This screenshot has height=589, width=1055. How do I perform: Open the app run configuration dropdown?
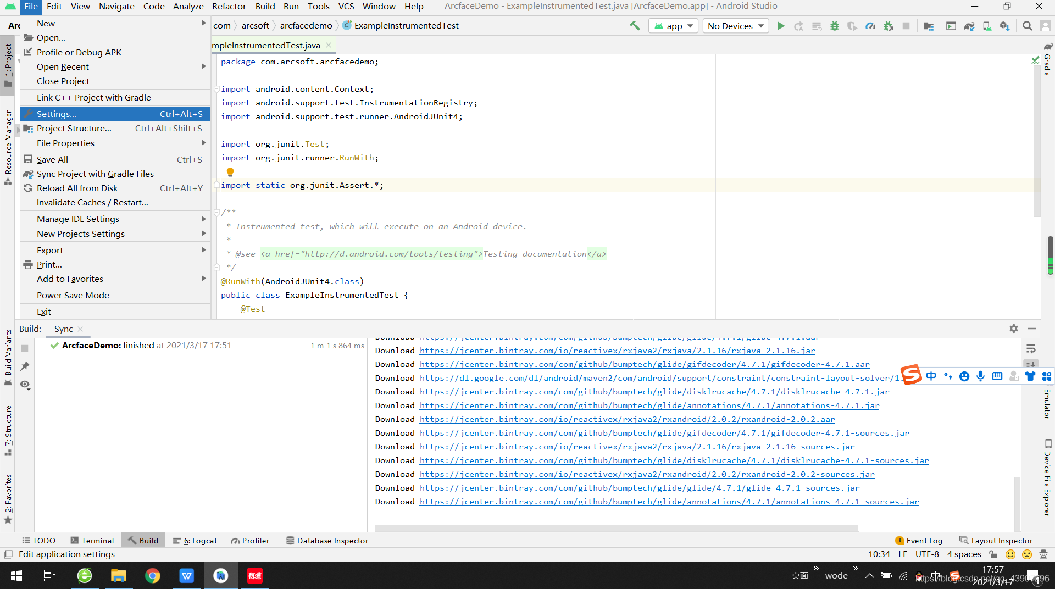click(x=674, y=26)
